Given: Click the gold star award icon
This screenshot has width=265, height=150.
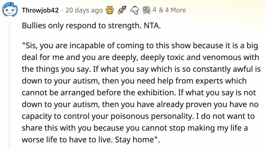Looking at the screenshot, I should click(109, 10).
